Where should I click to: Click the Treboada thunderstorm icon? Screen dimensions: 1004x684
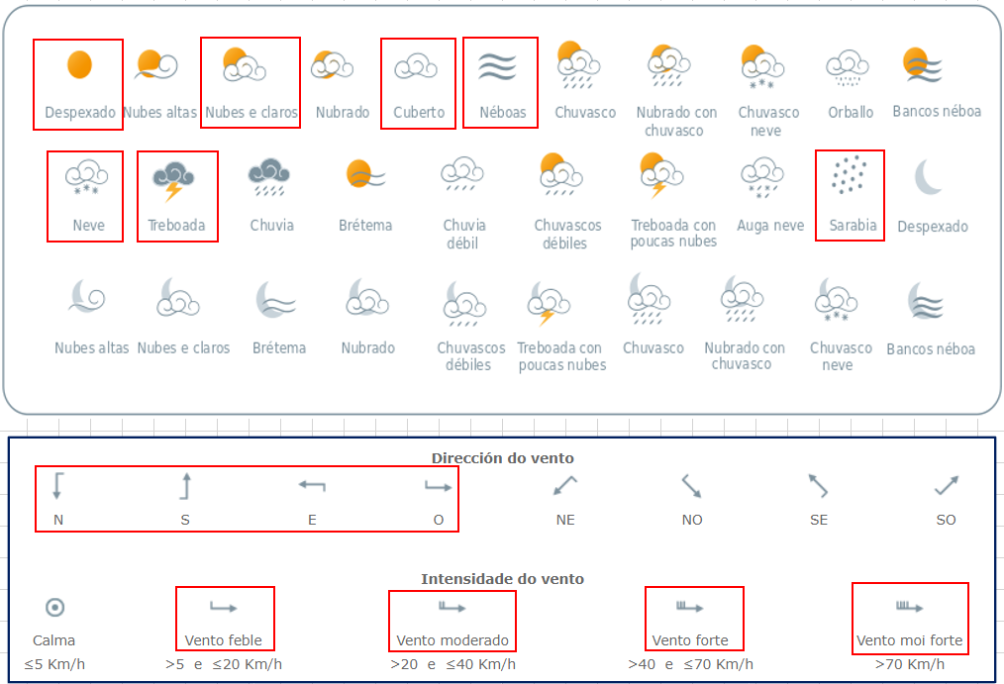pyautogui.click(x=174, y=179)
